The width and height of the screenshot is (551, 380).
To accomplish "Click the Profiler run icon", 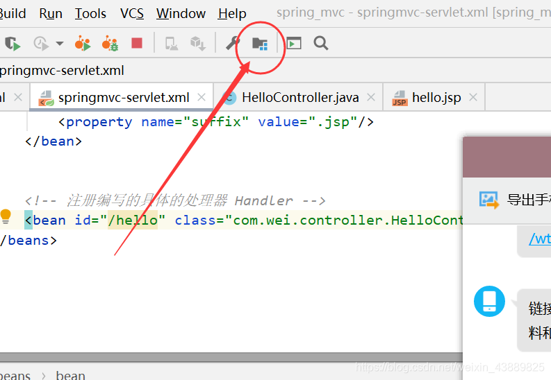I will [41, 44].
